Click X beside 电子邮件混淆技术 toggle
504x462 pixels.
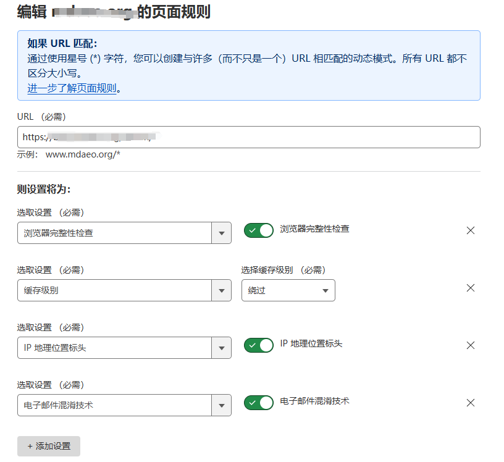(470, 403)
